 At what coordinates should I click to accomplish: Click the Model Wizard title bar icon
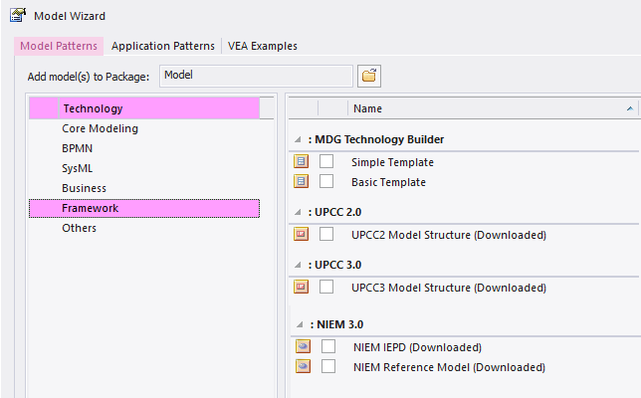coord(17,16)
